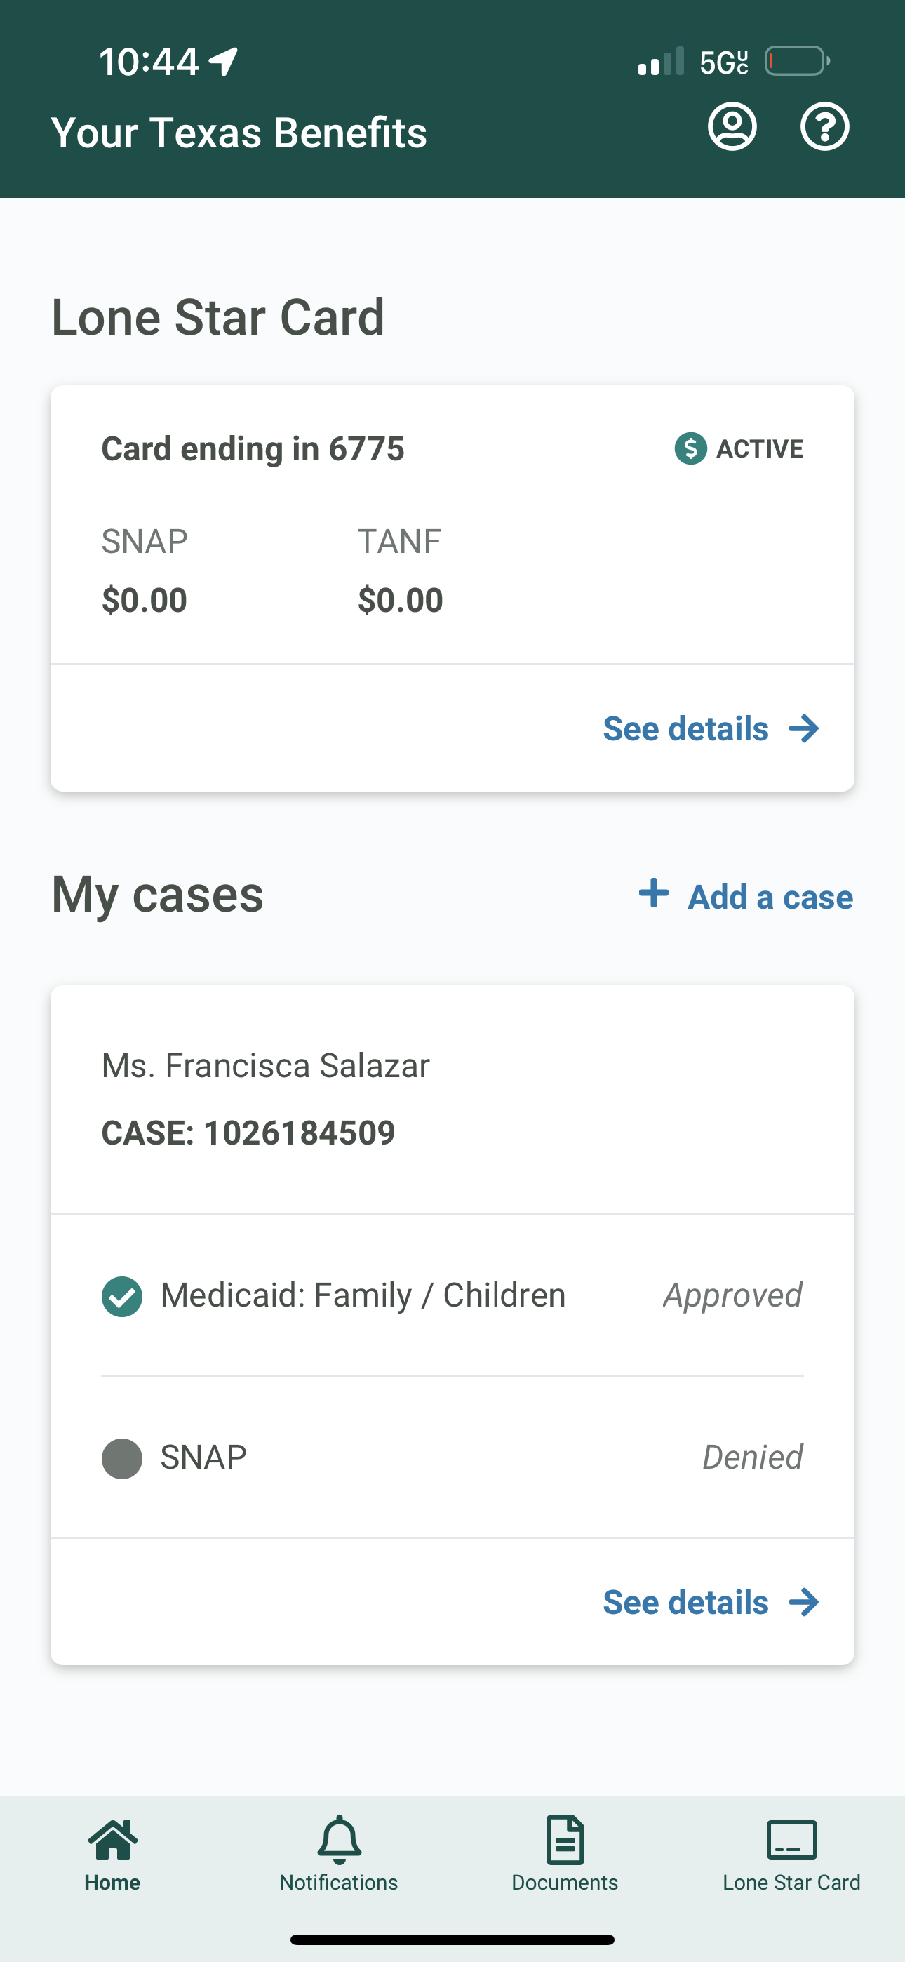The image size is (905, 1962).
Task: Tap the SNAP $0.00 balance
Action: (x=144, y=600)
